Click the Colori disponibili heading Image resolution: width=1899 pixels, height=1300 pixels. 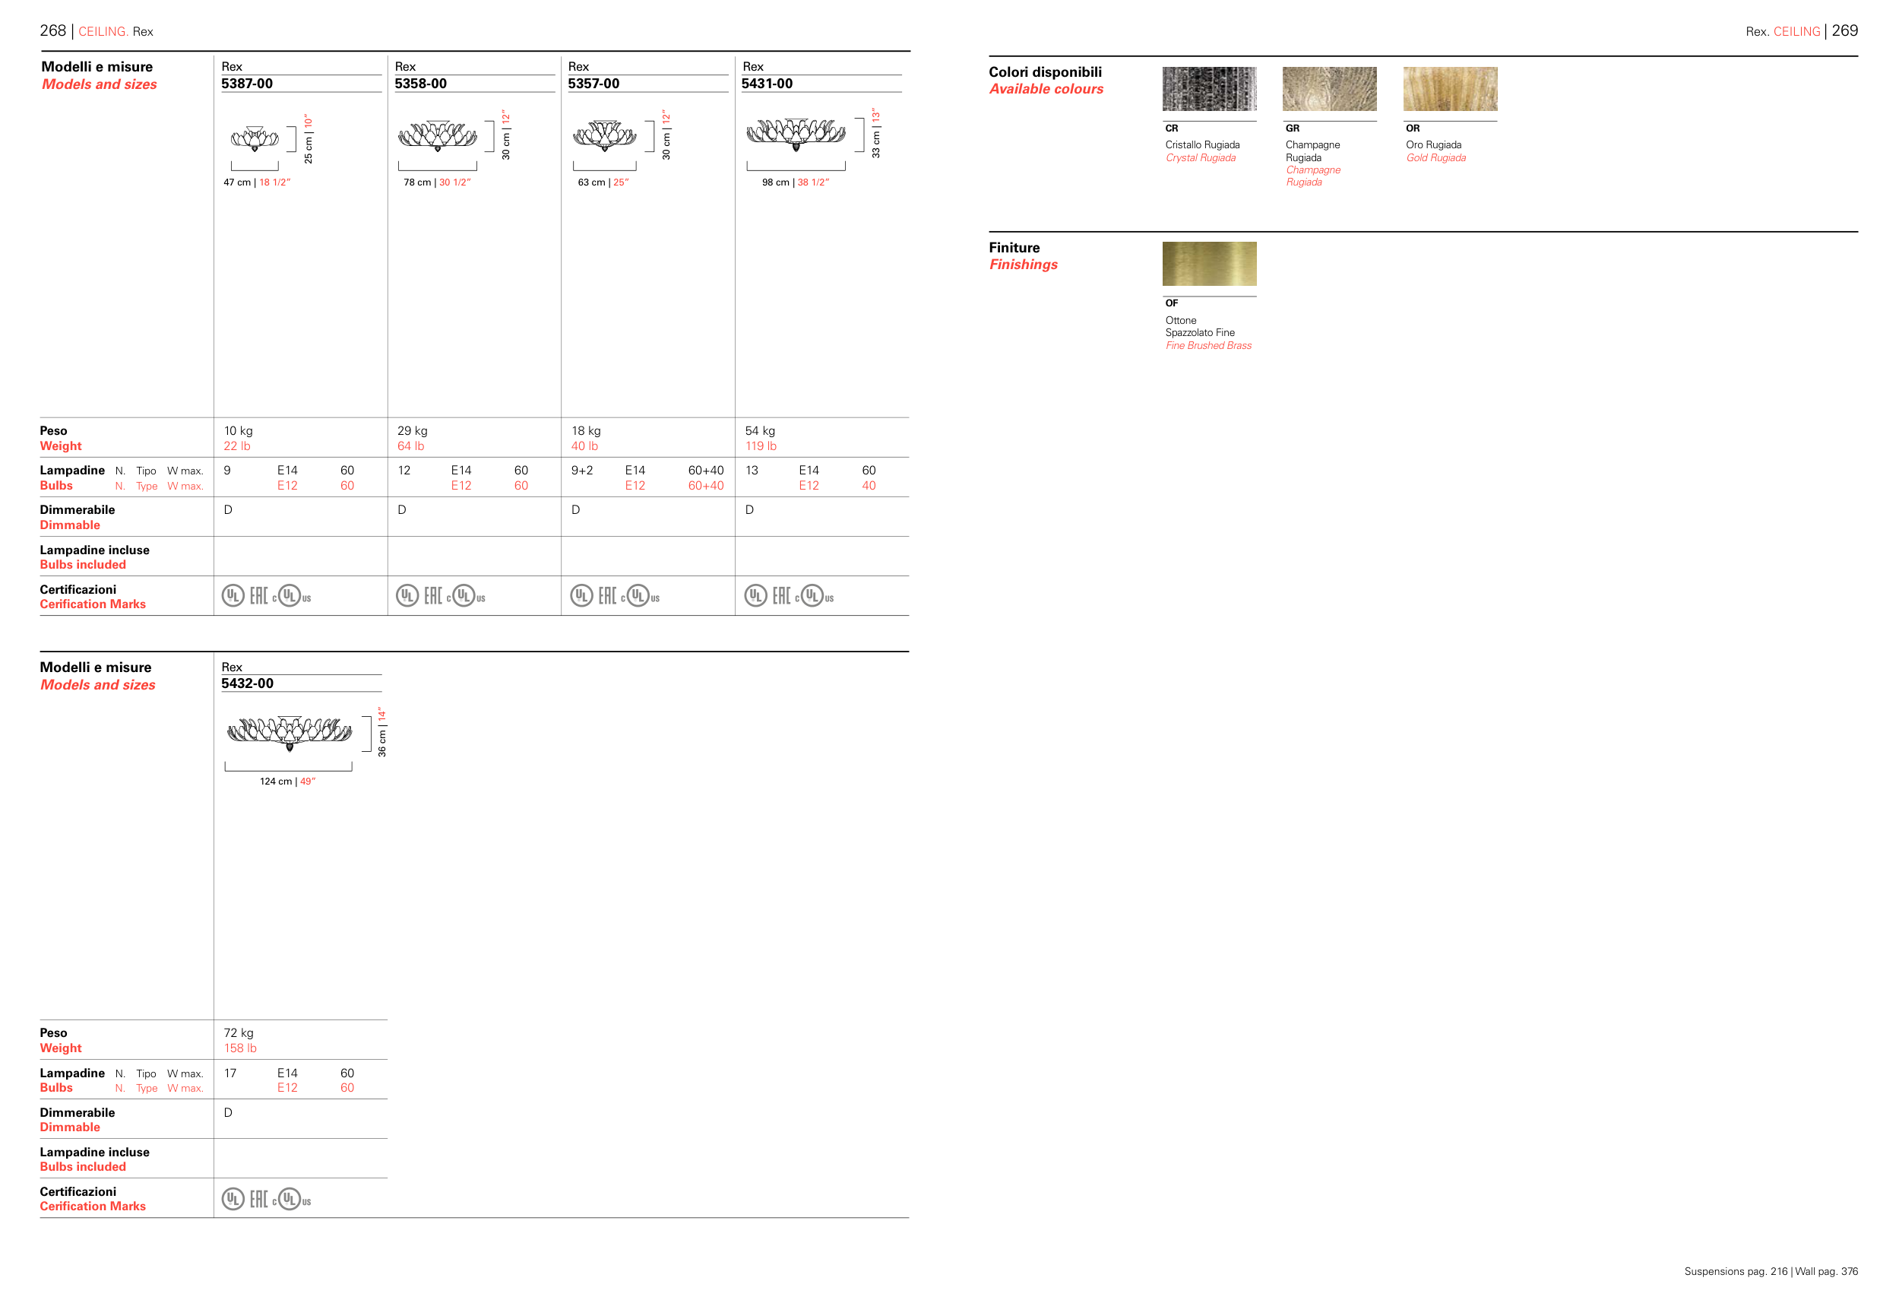point(1044,72)
